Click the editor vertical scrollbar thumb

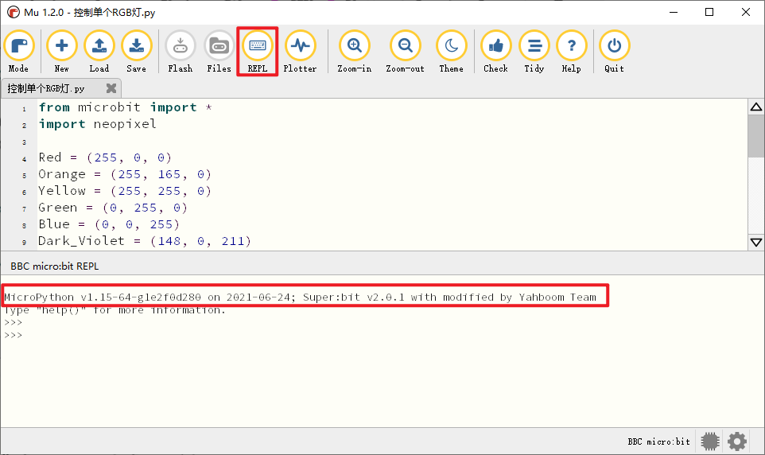[756, 136]
